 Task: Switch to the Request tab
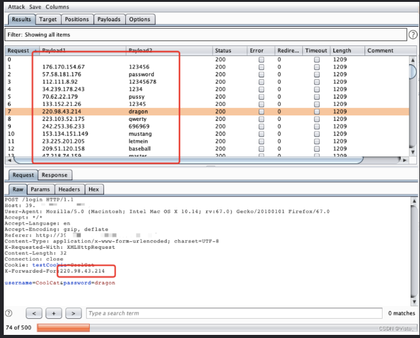click(x=23, y=175)
